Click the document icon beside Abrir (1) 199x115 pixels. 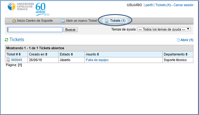(x=178, y=40)
